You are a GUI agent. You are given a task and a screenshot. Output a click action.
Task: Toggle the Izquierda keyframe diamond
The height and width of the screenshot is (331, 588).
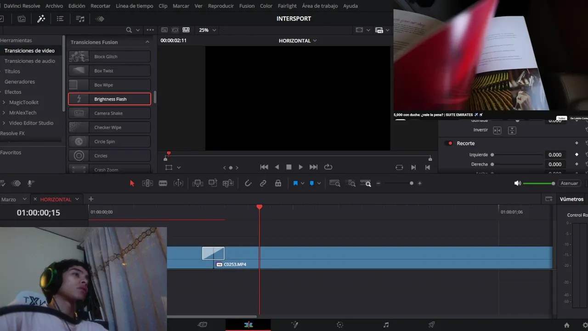tap(577, 154)
